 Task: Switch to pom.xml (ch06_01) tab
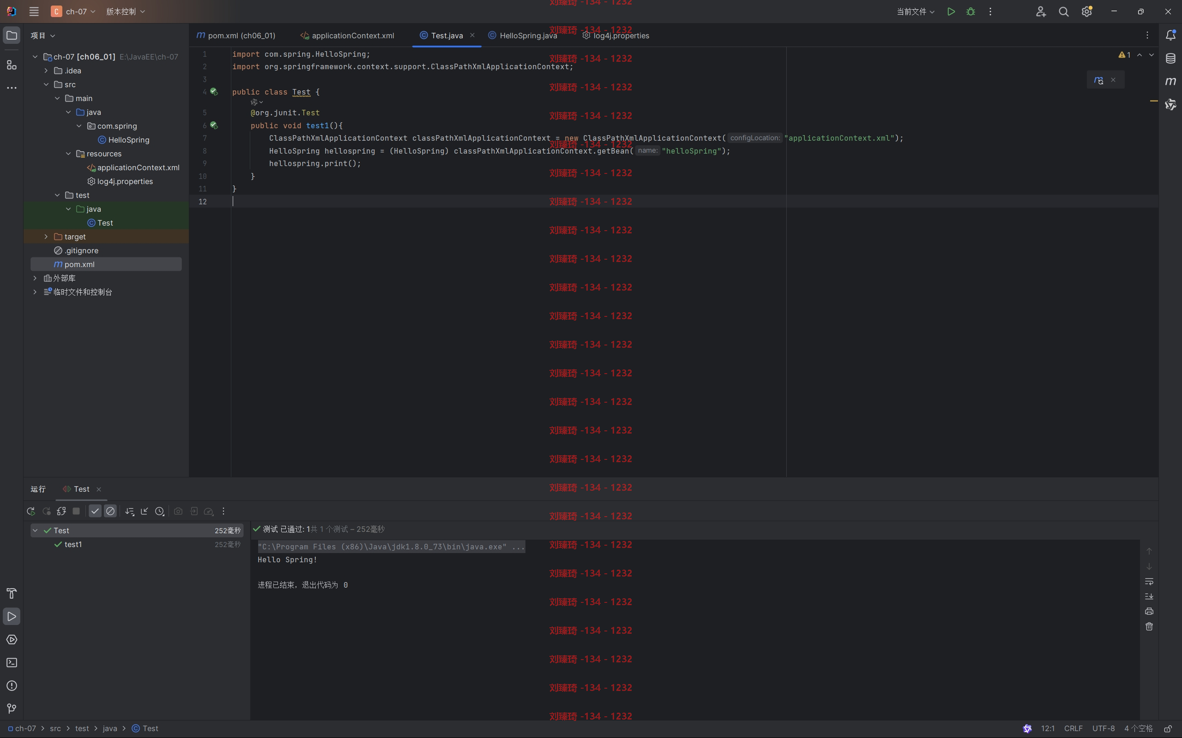(x=236, y=36)
